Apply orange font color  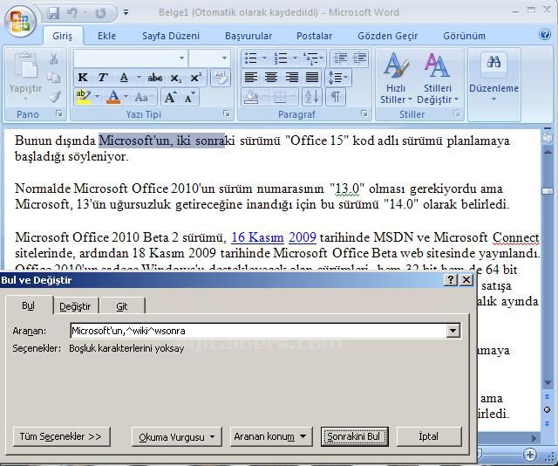(113, 97)
